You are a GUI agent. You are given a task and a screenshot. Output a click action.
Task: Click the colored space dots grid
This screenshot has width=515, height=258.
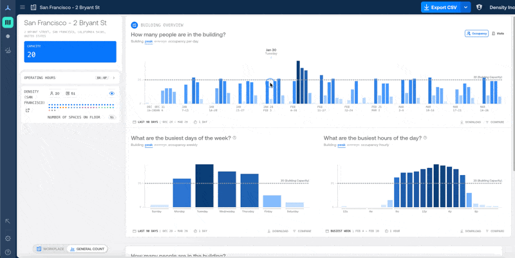(81, 107)
